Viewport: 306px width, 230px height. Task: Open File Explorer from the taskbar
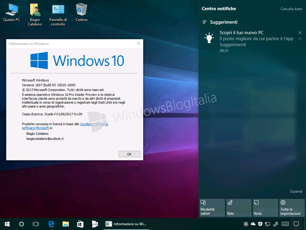pos(66,224)
